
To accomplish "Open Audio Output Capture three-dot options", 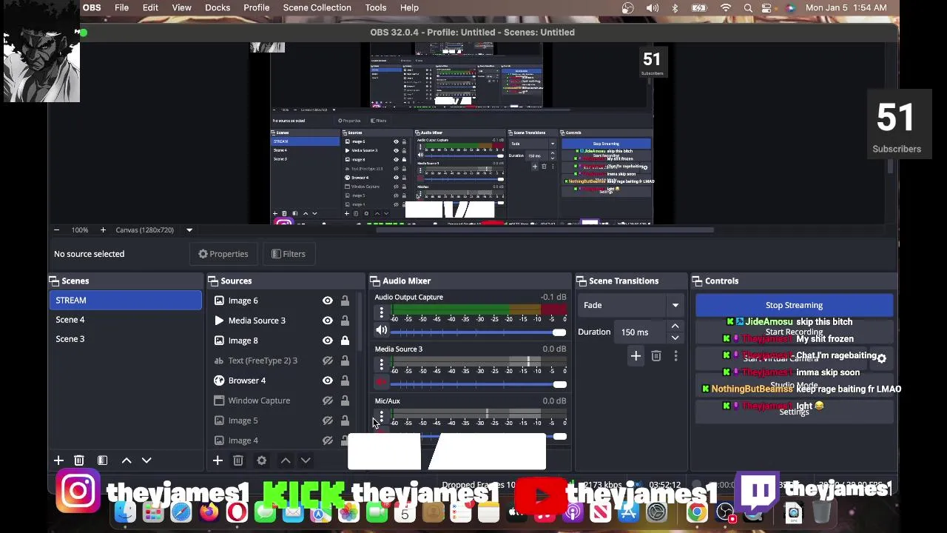I will pyautogui.click(x=381, y=312).
